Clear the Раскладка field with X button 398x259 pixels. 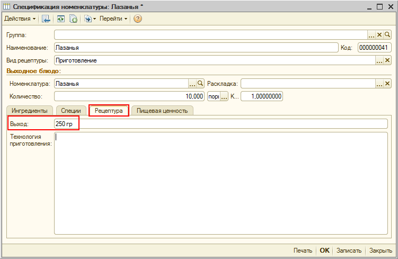tap(387, 83)
